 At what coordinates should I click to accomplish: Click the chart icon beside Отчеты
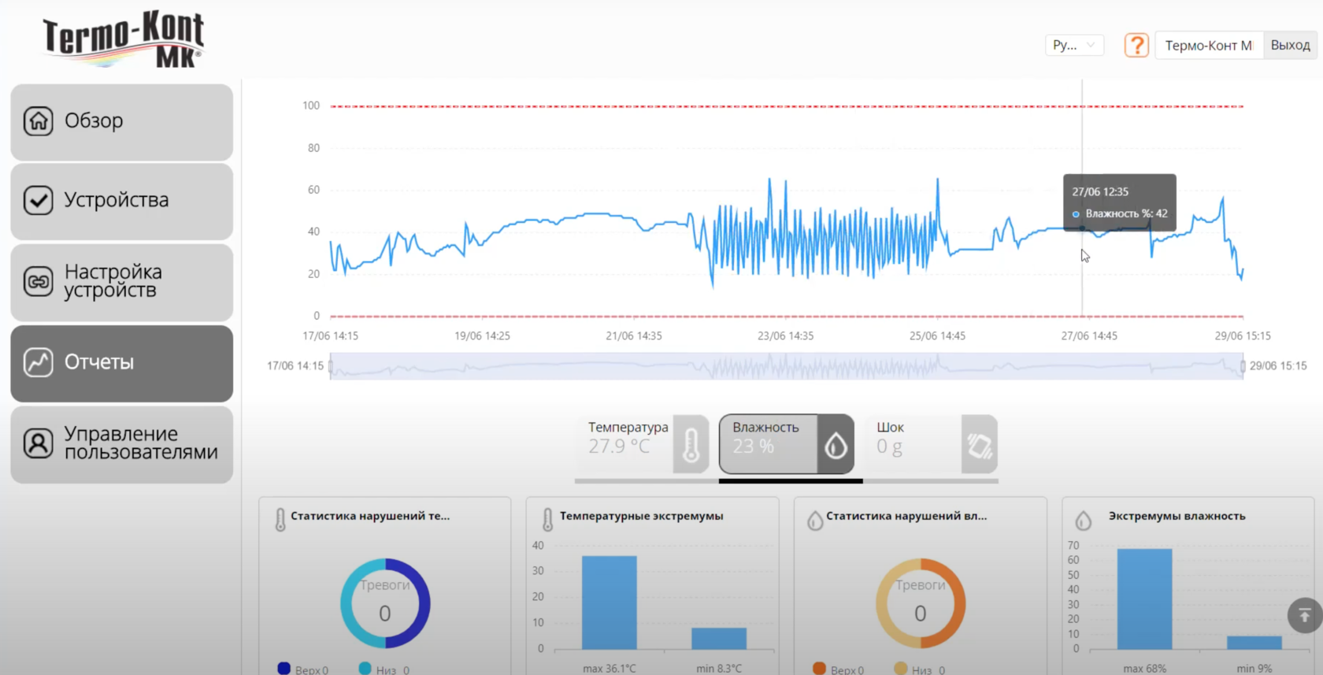[x=38, y=362]
